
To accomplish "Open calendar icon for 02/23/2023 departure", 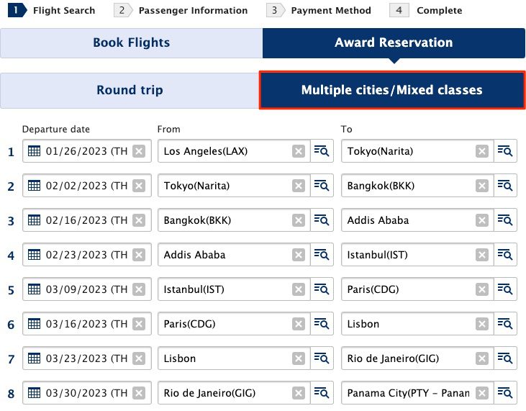I will pos(34,255).
